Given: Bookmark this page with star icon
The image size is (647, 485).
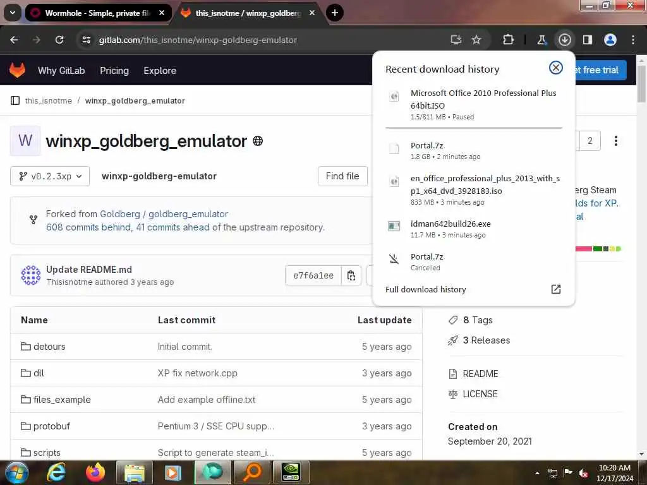Looking at the screenshot, I should [476, 40].
